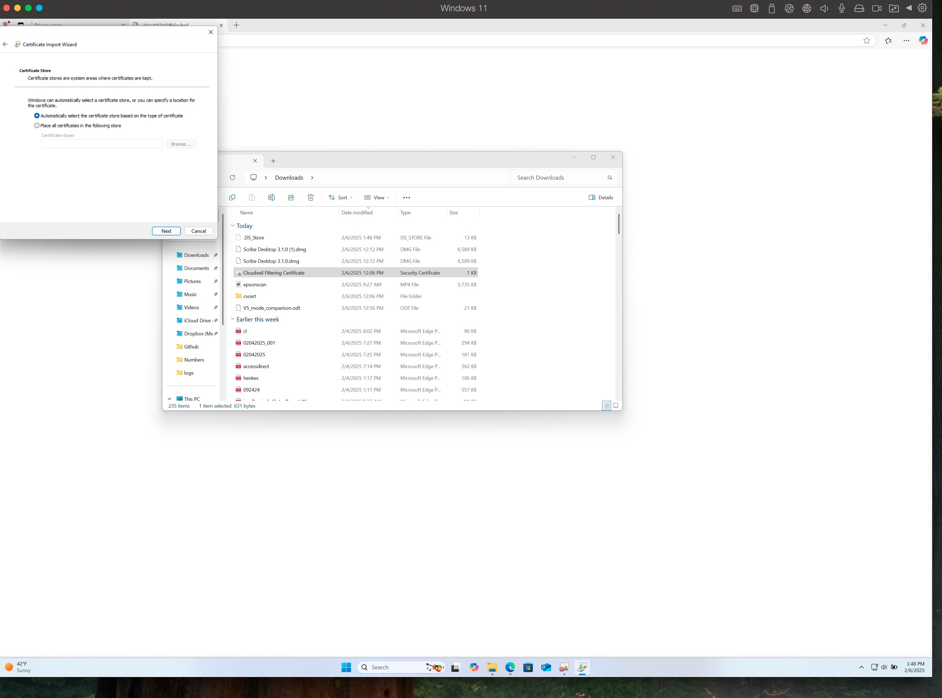Cancel the Certificate Import Wizard
Image resolution: width=942 pixels, height=698 pixels.
(x=198, y=231)
